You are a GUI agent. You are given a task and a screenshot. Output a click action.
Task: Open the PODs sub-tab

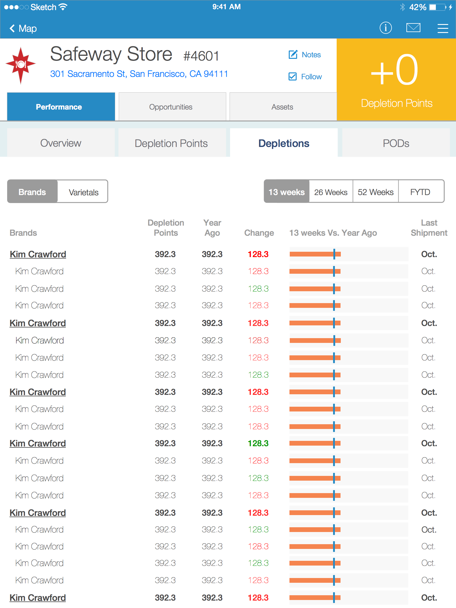[x=396, y=143]
